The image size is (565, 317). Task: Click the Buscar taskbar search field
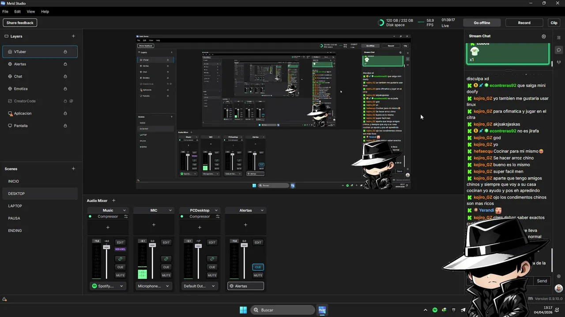pyautogui.click(x=282, y=310)
